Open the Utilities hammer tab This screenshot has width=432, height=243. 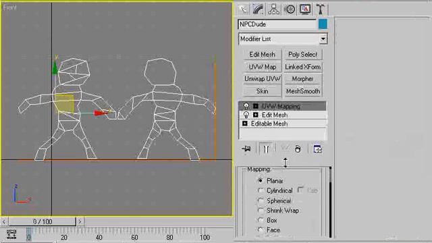[x=321, y=9]
